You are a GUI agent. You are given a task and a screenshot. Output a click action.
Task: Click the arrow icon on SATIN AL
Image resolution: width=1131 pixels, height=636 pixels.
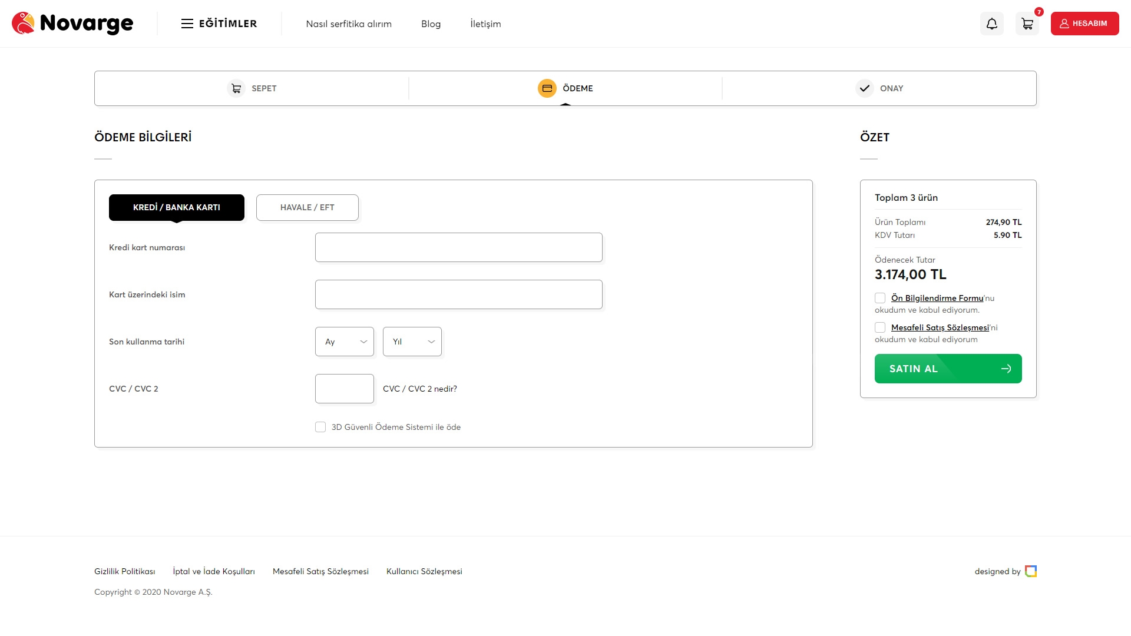click(x=1006, y=369)
